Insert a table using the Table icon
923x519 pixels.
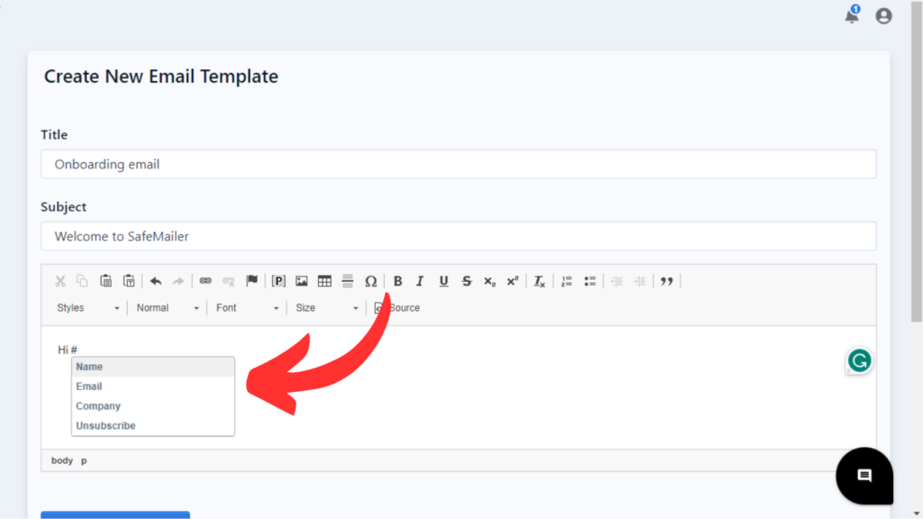(x=324, y=281)
